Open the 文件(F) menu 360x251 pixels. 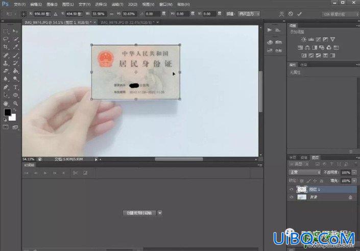[19, 5]
